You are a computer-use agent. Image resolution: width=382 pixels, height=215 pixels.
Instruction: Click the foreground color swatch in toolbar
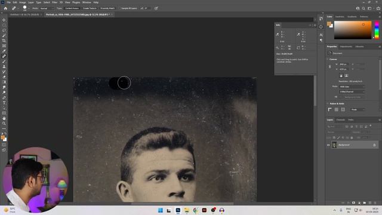click(2, 137)
